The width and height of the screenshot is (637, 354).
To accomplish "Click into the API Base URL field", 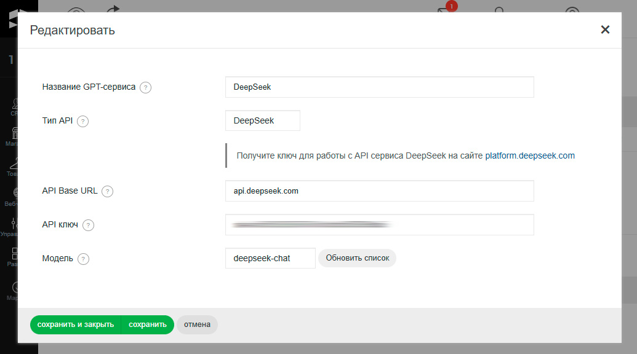I will click(380, 191).
